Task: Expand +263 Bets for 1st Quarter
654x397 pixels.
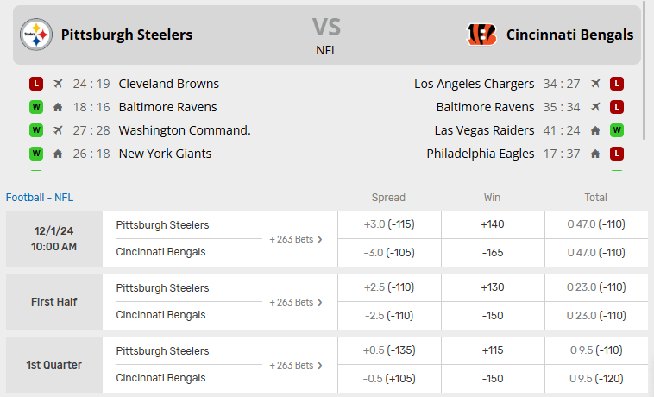Action: pyautogui.click(x=296, y=365)
